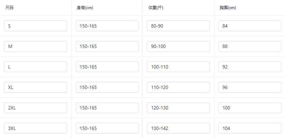The width and height of the screenshot is (285, 138).
Task: Click the weight input reading 110-120
Action: (x=178, y=87)
